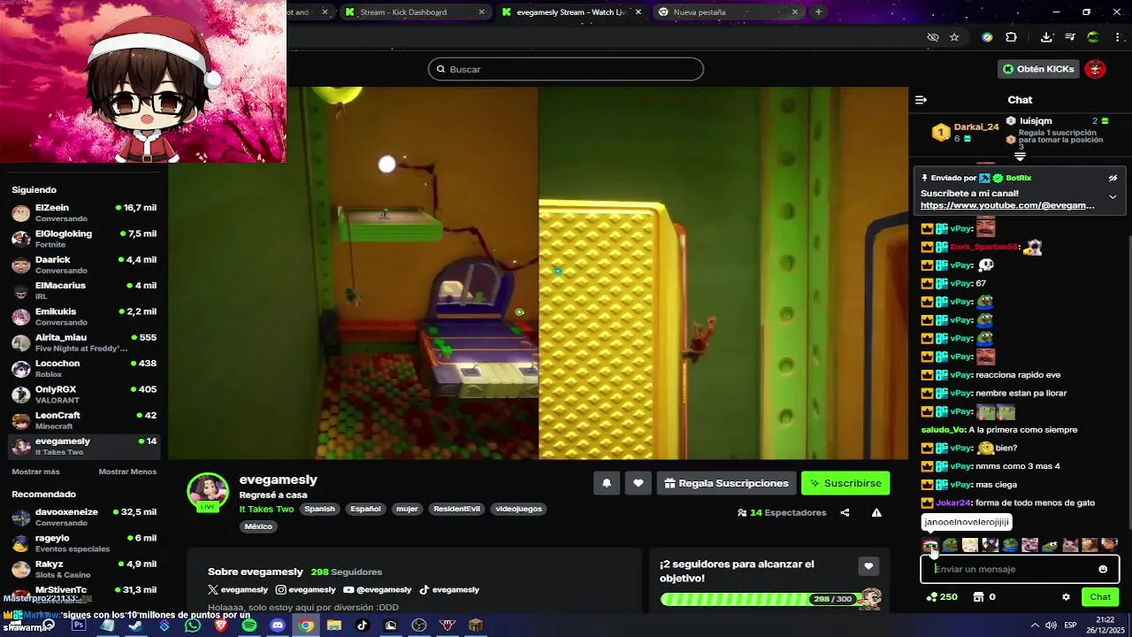Close the Kick Dashboard tab
Image resolution: width=1132 pixels, height=637 pixels.
pyautogui.click(x=481, y=12)
